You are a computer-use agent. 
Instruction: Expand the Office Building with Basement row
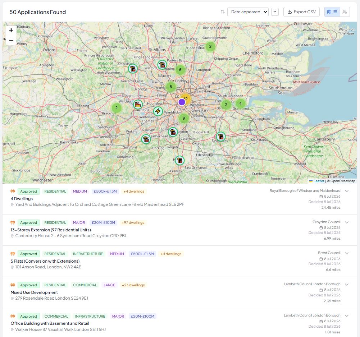click(347, 315)
